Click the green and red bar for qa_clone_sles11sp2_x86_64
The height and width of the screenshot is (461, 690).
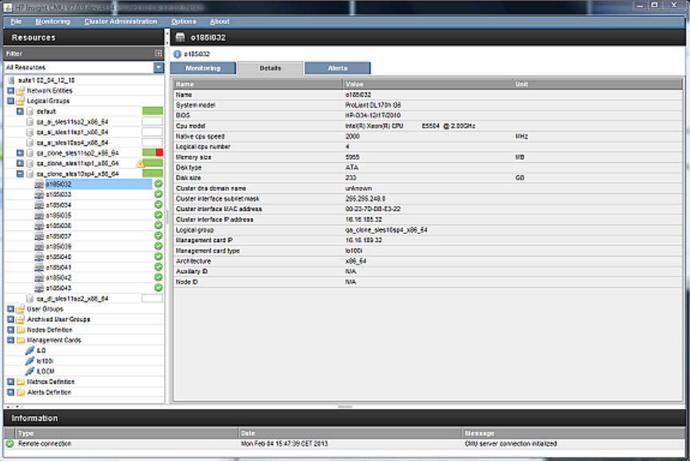coord(152,153)
